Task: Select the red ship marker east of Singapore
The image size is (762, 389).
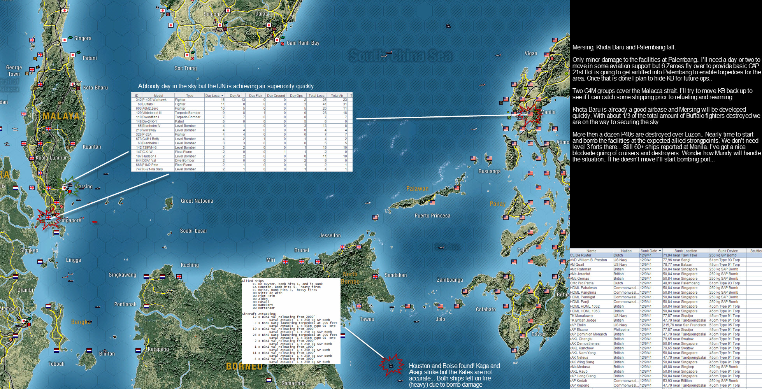Action: click(95, 222)
